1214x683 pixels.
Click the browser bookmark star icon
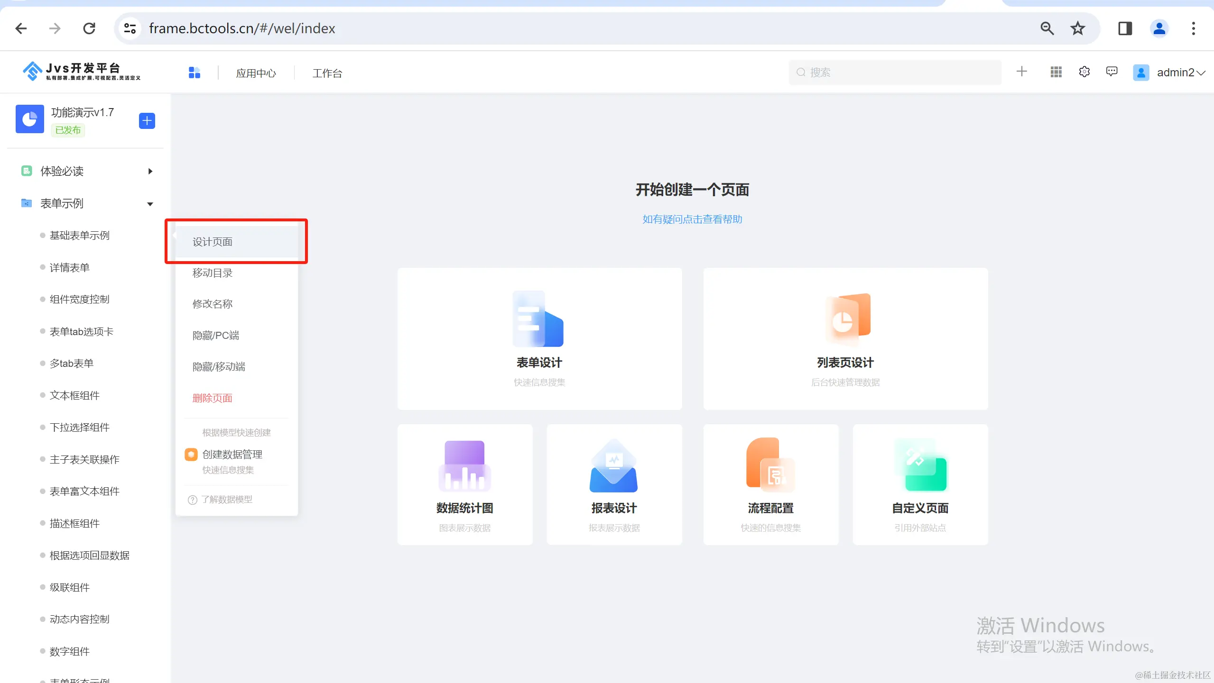(1078, 28)
